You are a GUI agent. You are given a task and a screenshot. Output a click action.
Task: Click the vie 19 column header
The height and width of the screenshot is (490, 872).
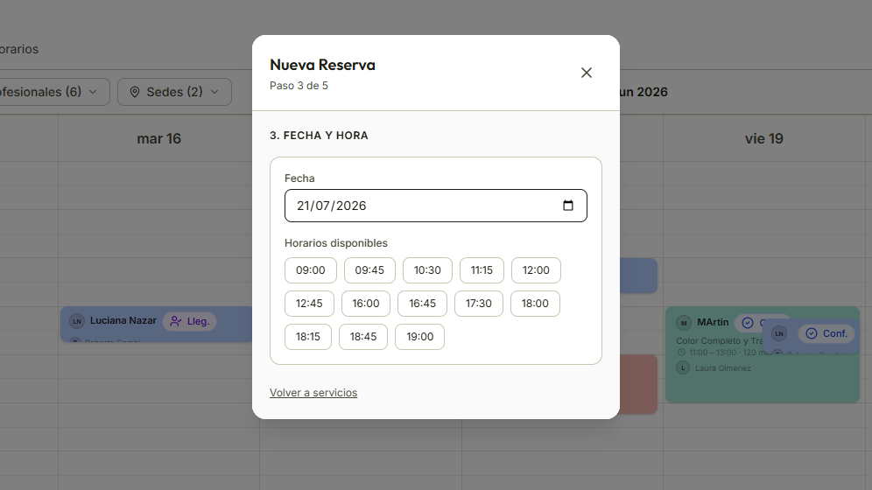(763, 139)
